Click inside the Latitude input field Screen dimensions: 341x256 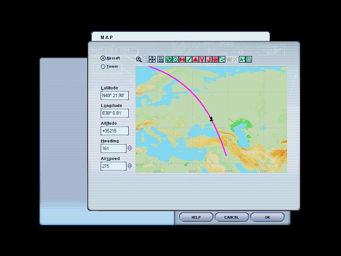click(113, 96)
